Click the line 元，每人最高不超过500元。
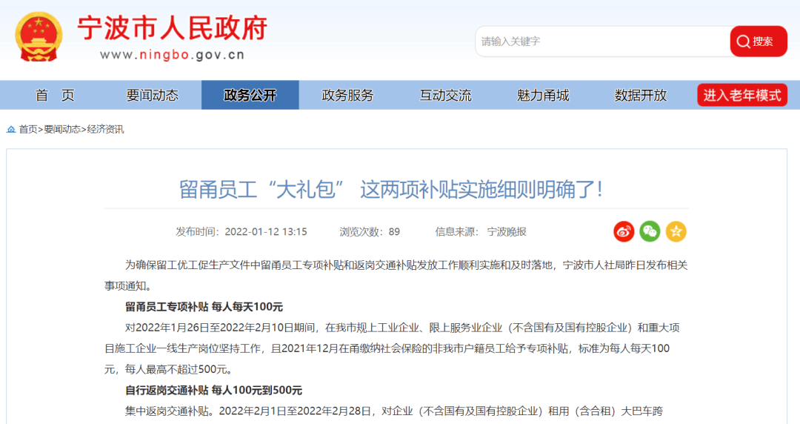Viewport: 800px width, 424px height. coord(168,369)
